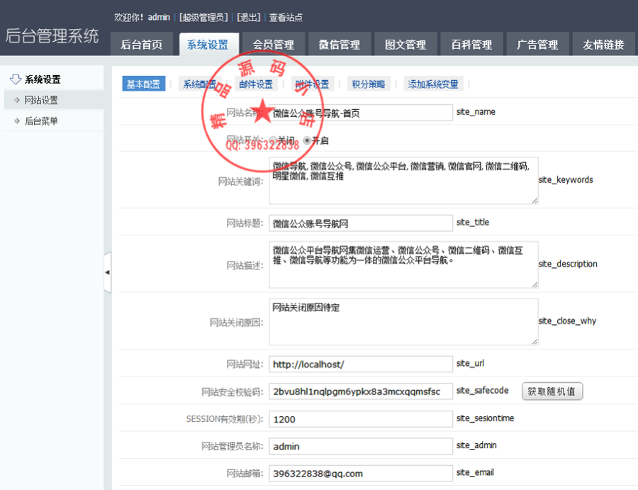The image size is (638, 490).
Task: Click the site_description variable name text
Action: (x=568, y=264)
